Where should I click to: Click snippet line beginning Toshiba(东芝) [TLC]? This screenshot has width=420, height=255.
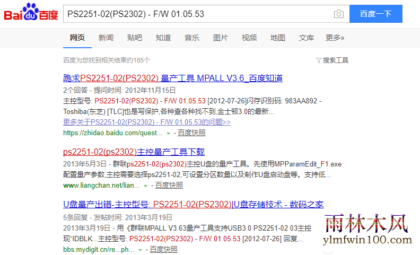point(169,111)
